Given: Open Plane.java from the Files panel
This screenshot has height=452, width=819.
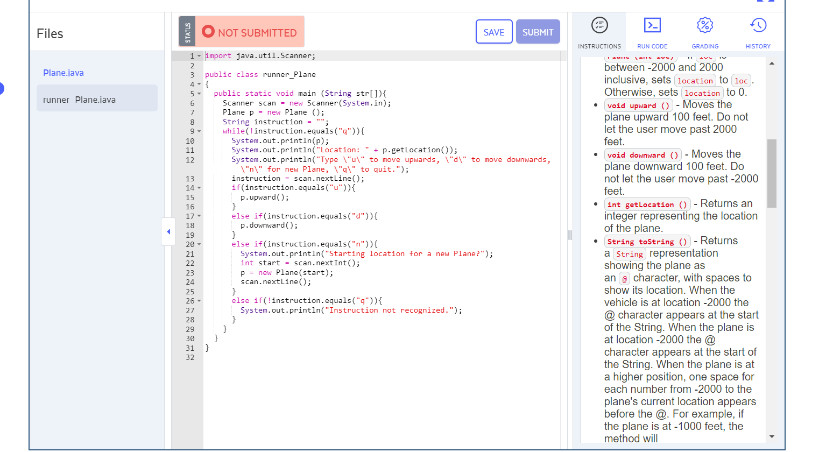Looking at the screenshot, I should [x=66, y=73].
